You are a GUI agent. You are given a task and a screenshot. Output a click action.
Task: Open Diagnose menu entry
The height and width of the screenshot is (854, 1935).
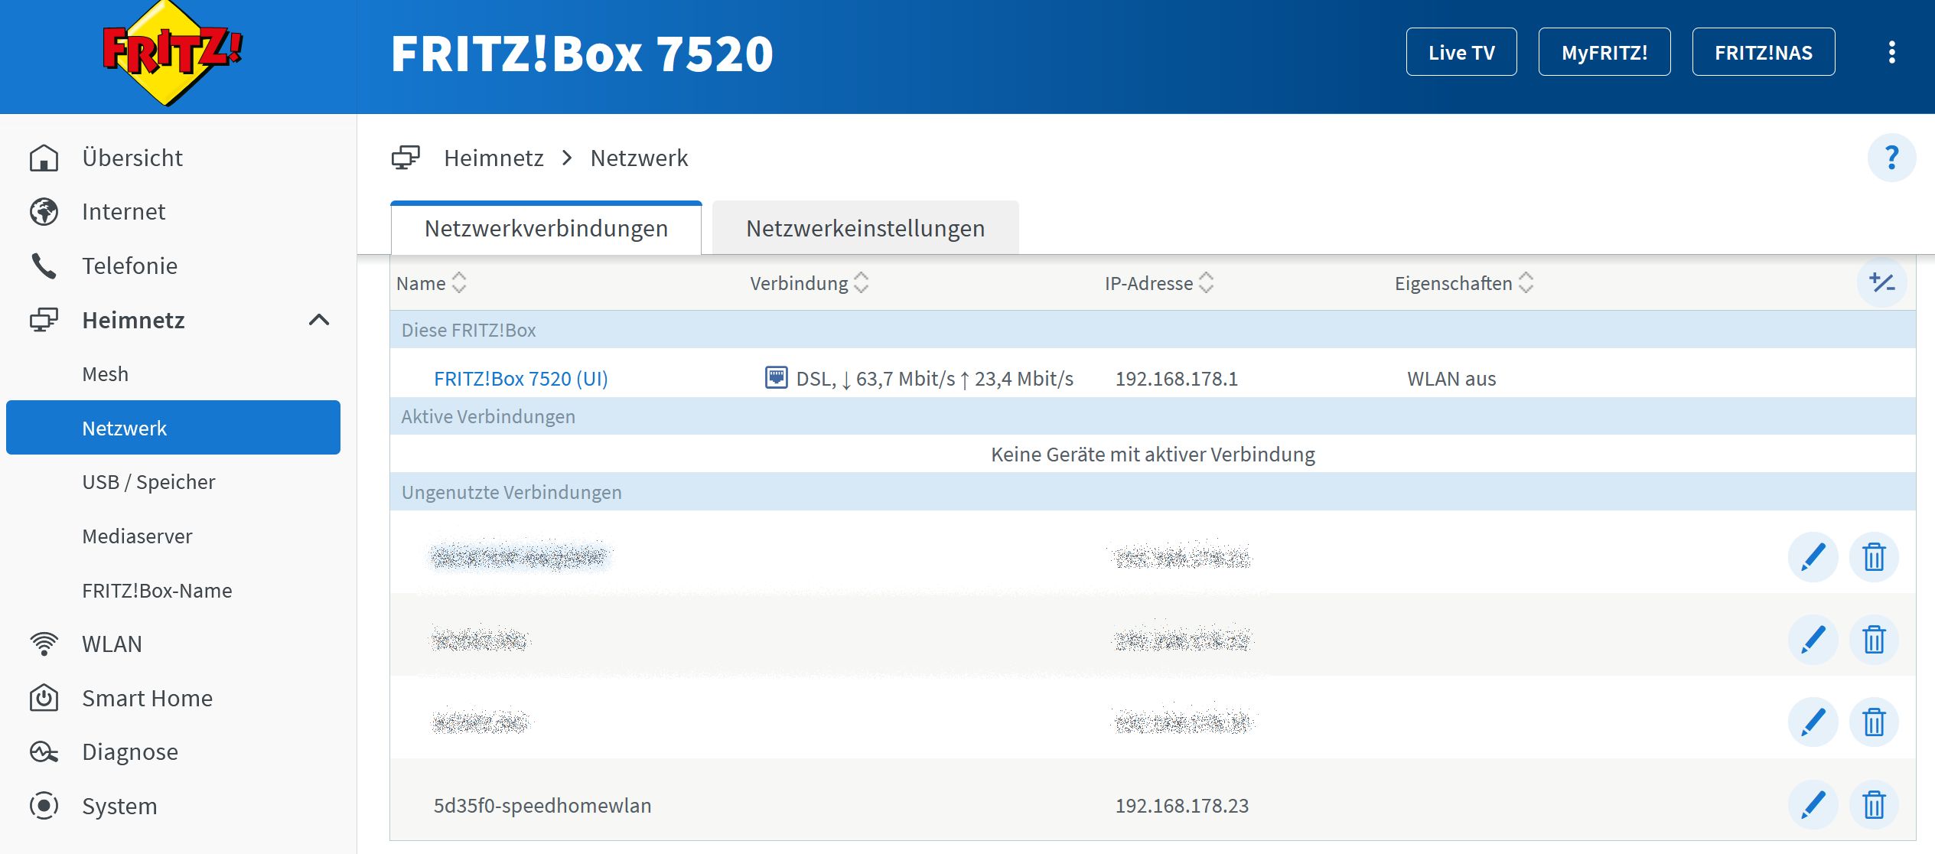coord(130,752)
